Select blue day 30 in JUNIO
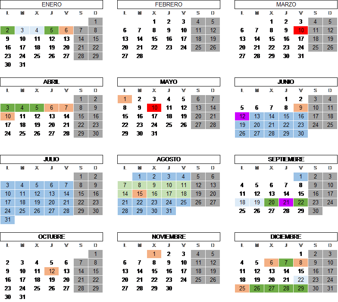The width and height of the screenshot is (338, 302). (301, 133)
